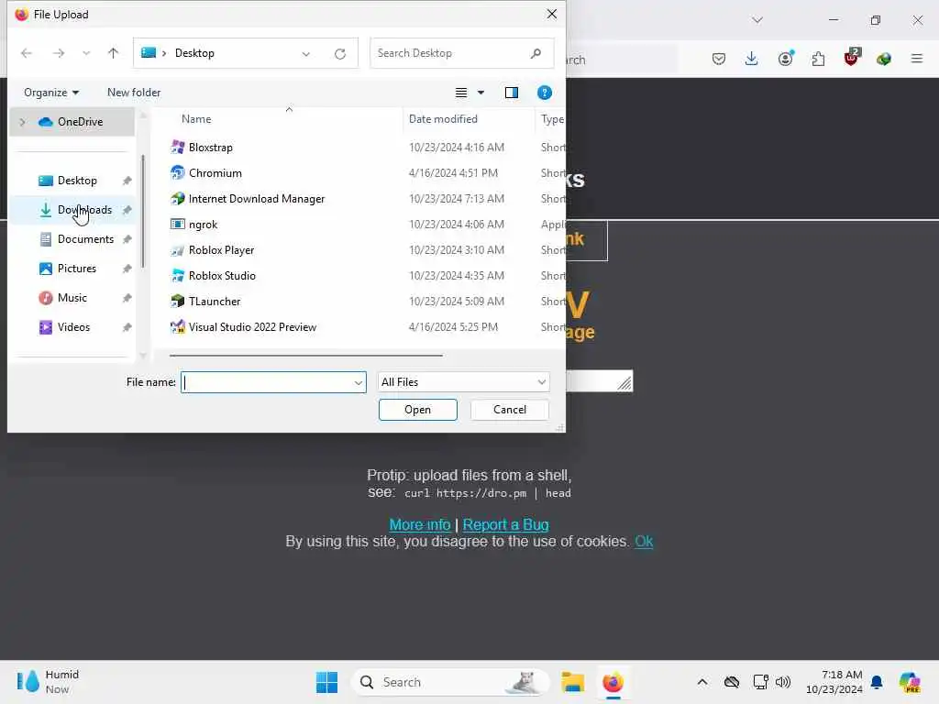The height and width of the screenshot is (704, 939).
Task: Click horizontal scrollbar in file list
Action: [x=306, y=356]
